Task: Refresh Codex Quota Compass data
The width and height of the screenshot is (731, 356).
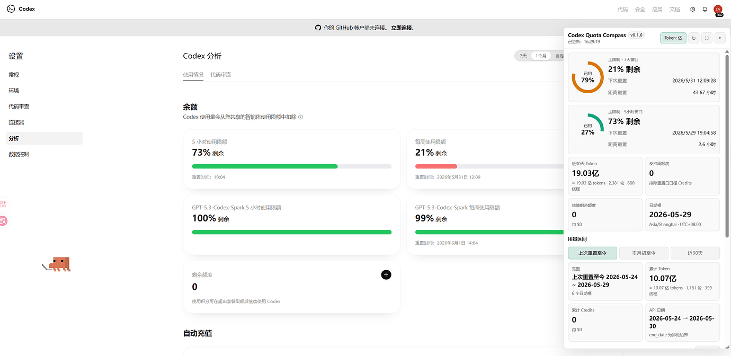Action: (x=694, y=38)
